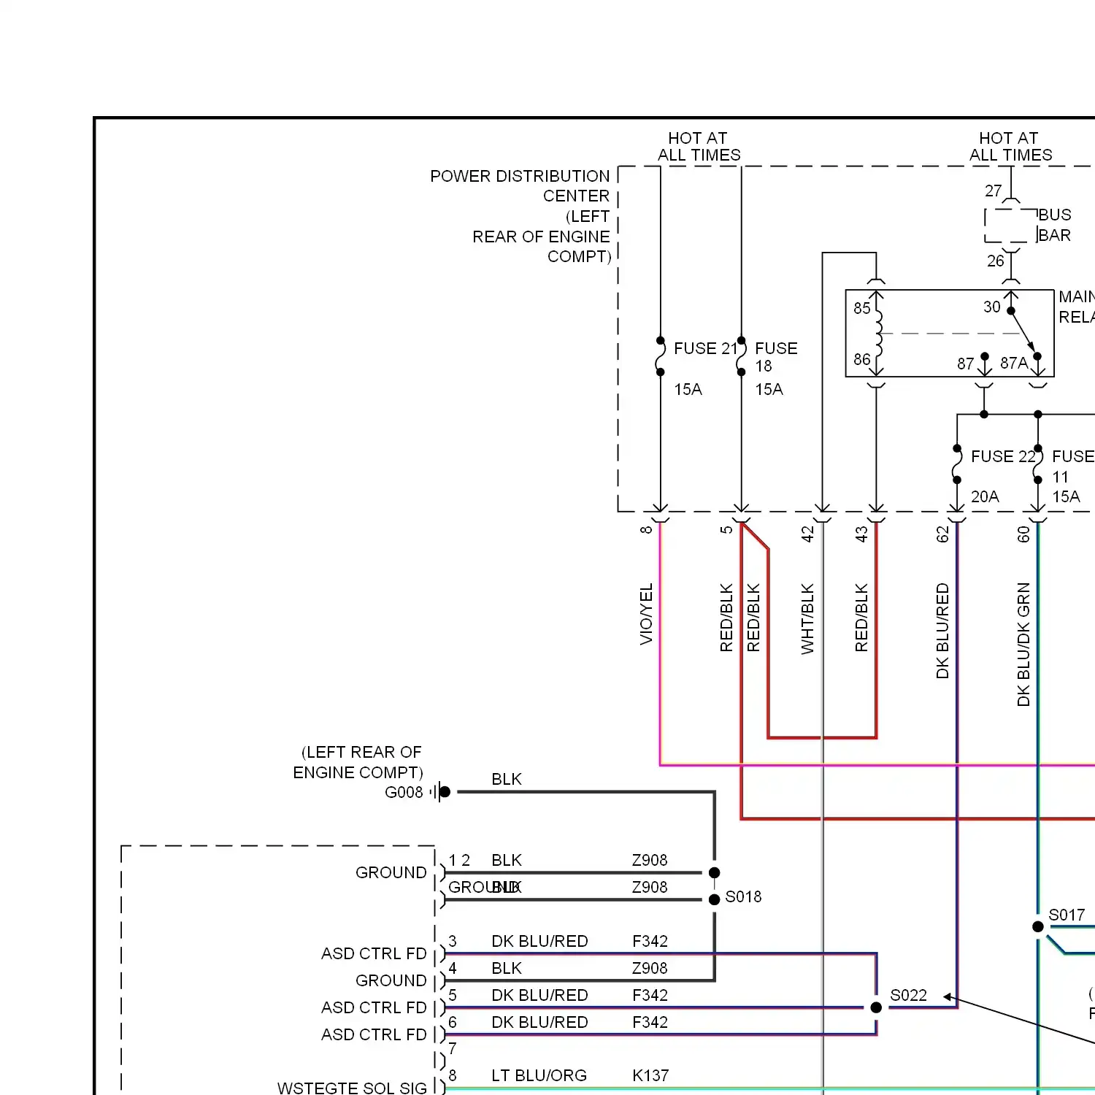1095x1095 pixels.
Task: Click terminal number 27 above bus bar
Action: pyautogui.click(x=993, y=191)
